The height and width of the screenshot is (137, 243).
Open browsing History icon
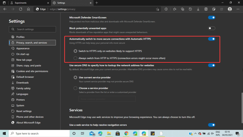(190, 9)
